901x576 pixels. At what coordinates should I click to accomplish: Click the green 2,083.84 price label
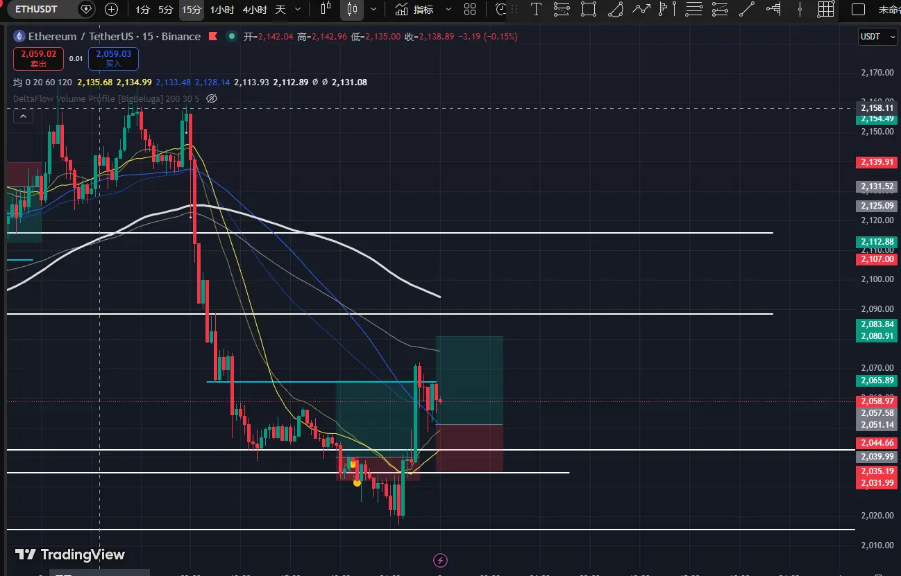[x=875, y=324]
